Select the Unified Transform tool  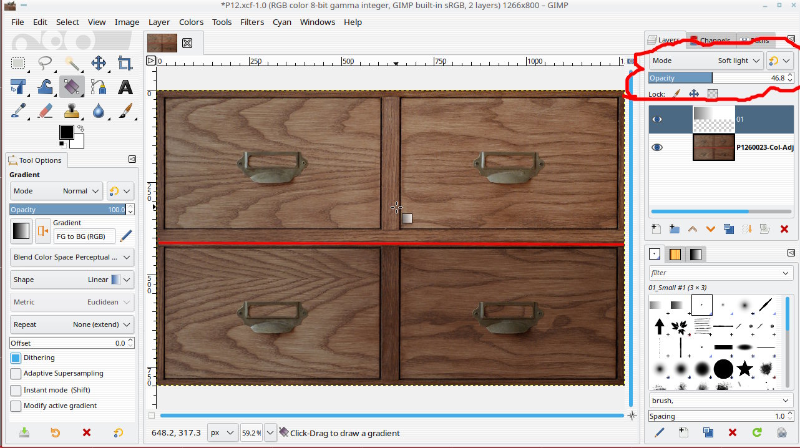coord(19,87)
